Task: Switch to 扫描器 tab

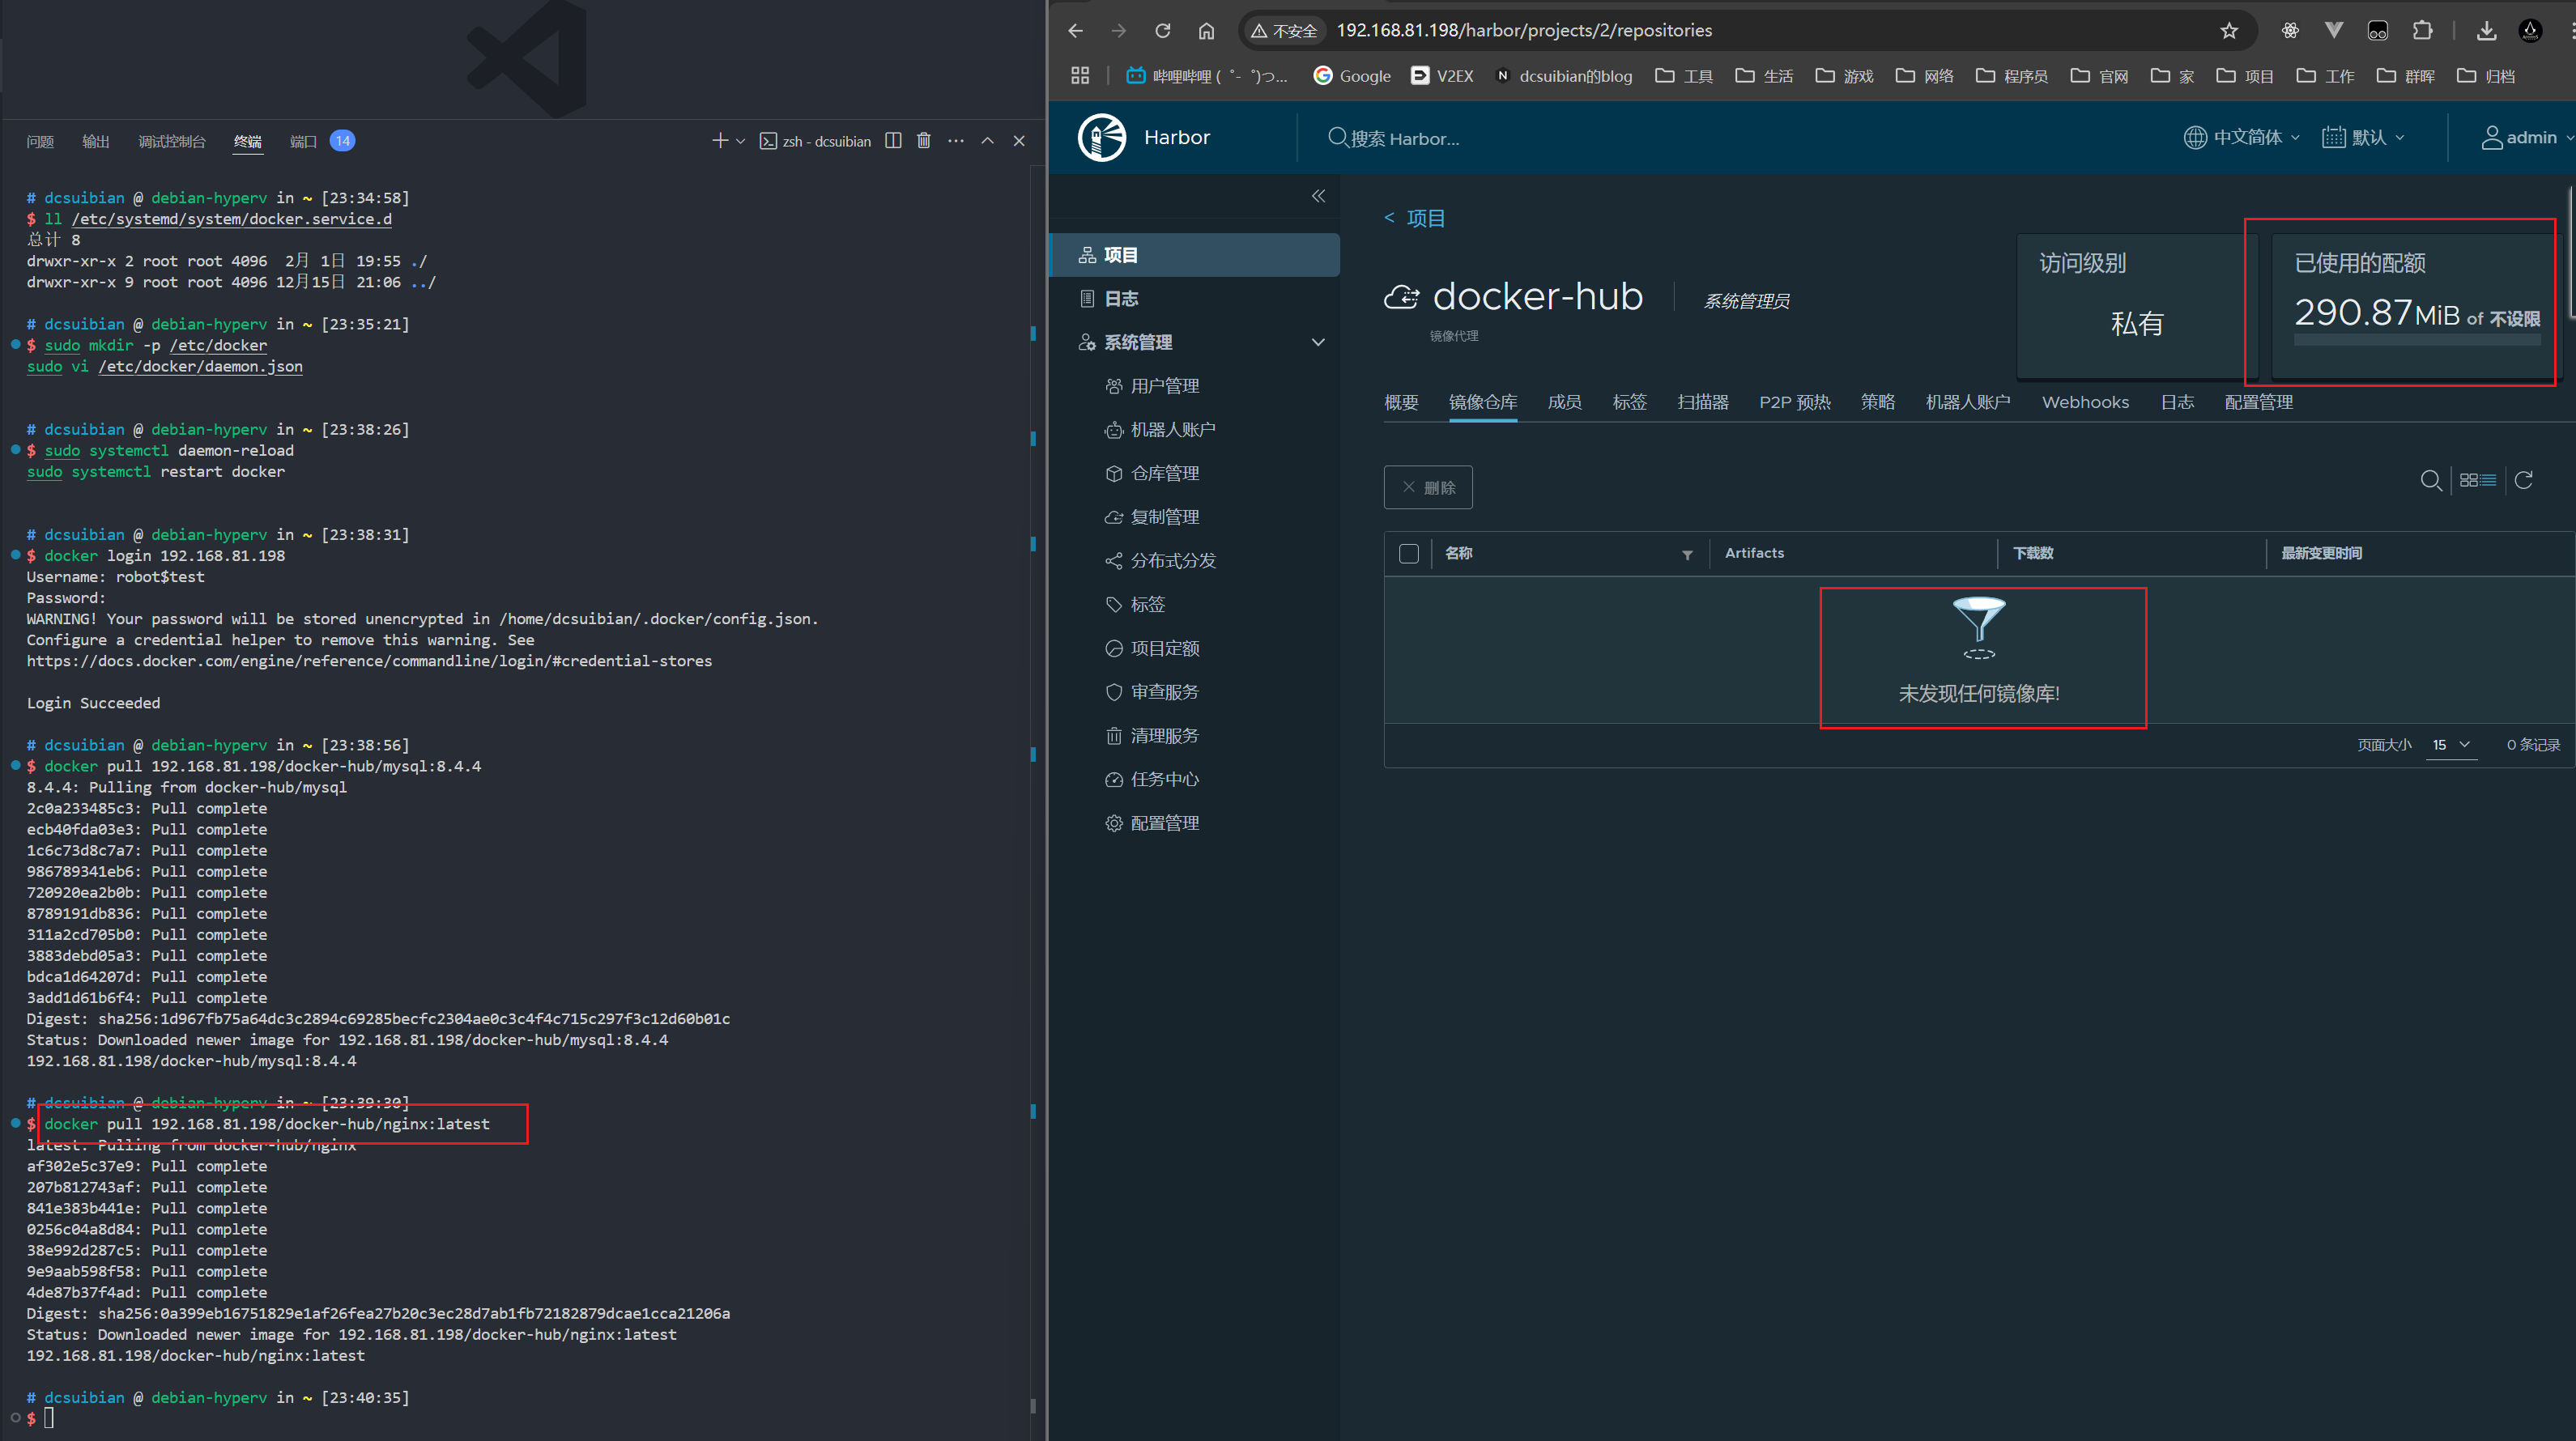Action: (x=1703, y=402)
